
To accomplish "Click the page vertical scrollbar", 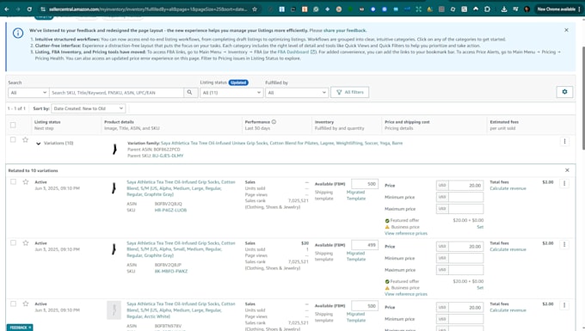I will pos(582,99).
